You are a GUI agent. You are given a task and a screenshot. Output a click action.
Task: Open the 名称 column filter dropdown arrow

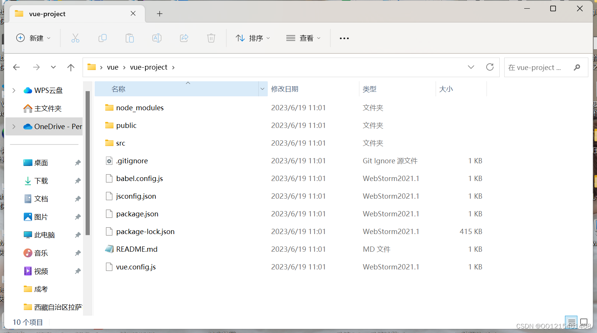[x=262, y=89]
